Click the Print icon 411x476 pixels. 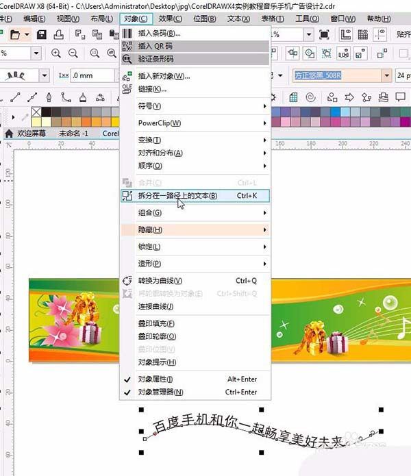(x=58, y=35)
